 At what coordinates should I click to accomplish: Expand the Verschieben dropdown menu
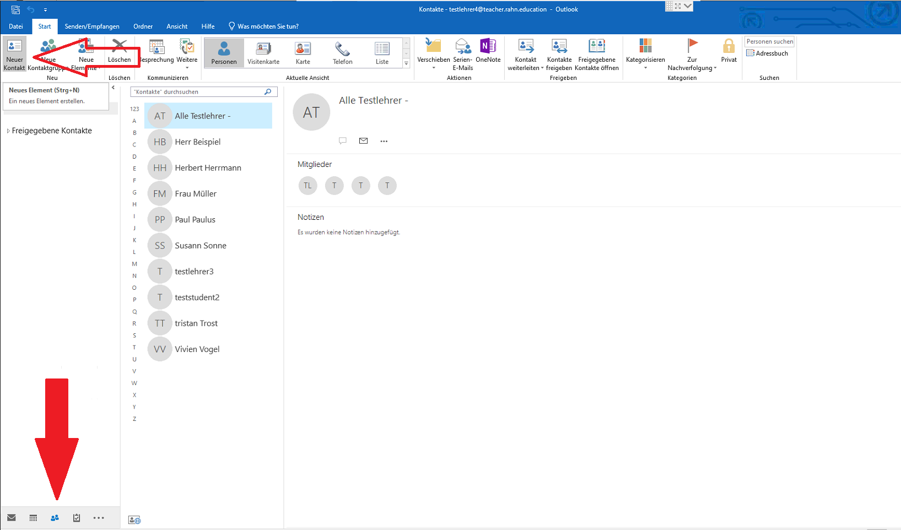[433, 55]
